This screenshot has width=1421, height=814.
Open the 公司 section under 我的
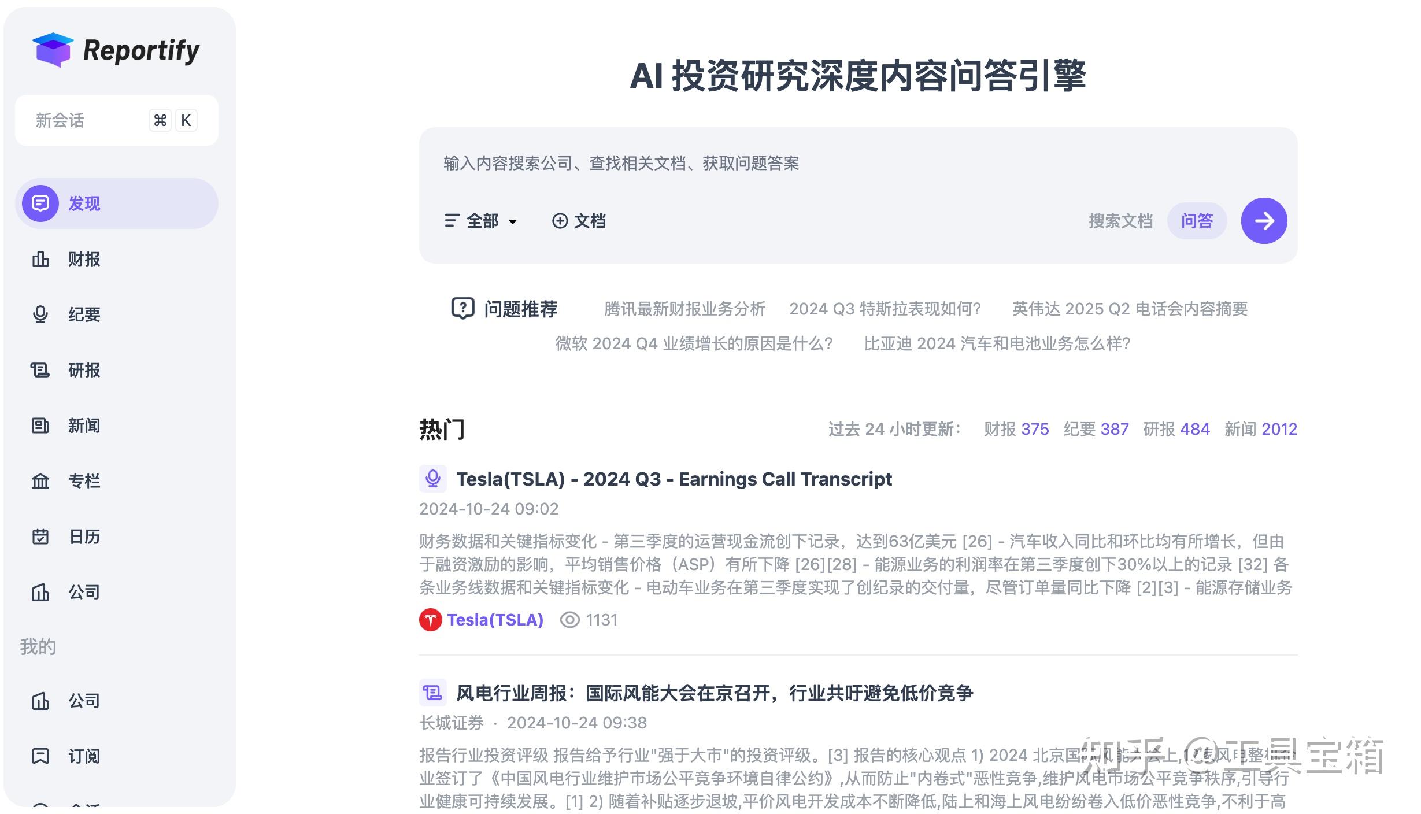[86, 701]
